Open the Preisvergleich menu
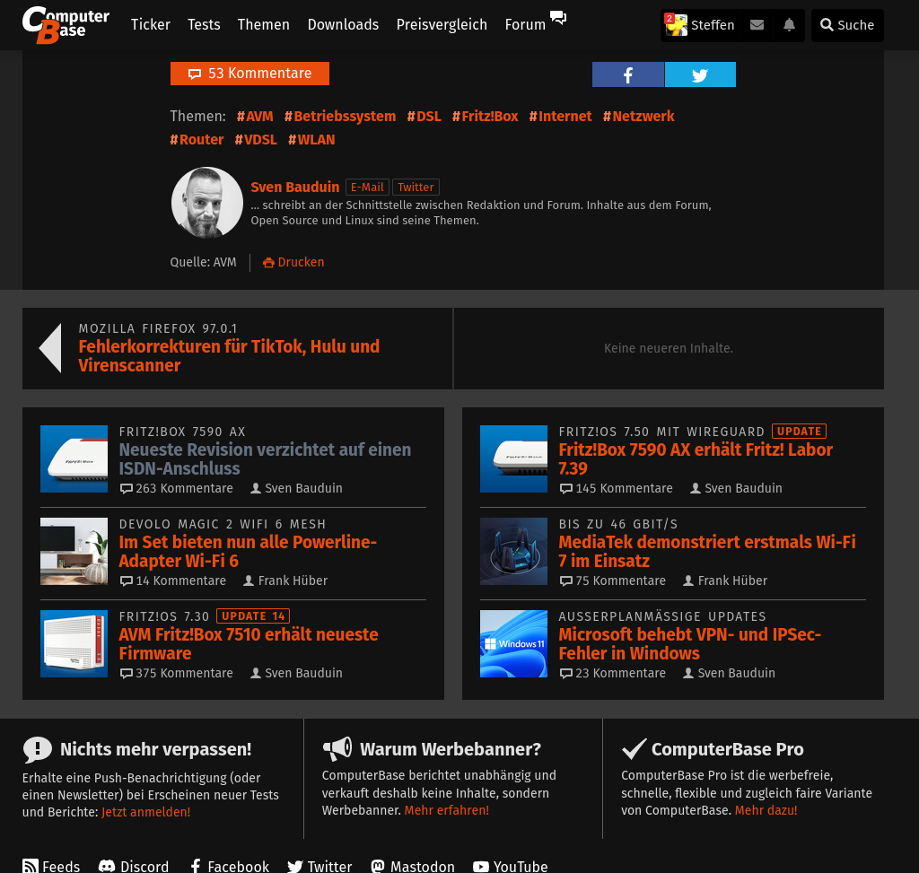The width and height of the screenshot is (919, 873). point(442,24)
